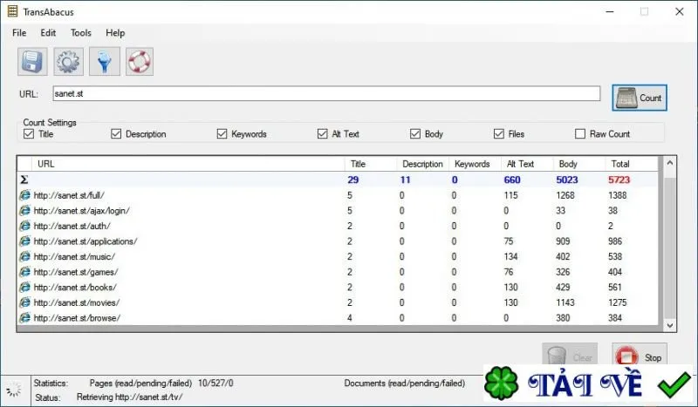
Task: Select the http://sanet.st/movies/ row text
Action: (x=77, y=302)
